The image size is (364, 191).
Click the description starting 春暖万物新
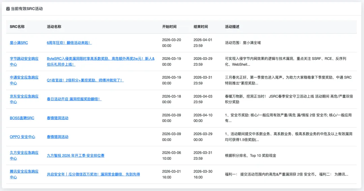pos(289,99)
